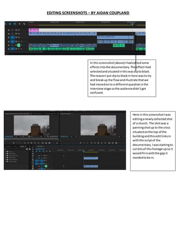Go to Out point in Program monitor
The image size is (176, 249).
(x=105, y=143)
